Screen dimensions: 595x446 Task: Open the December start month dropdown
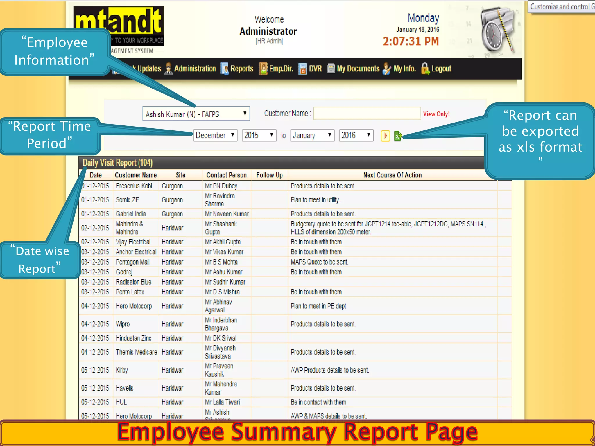(215, 135)
